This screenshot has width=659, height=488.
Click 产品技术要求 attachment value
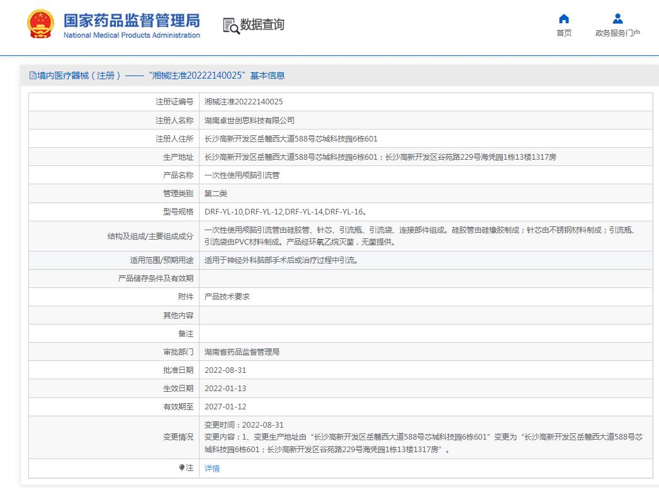(x=227, y=297)
